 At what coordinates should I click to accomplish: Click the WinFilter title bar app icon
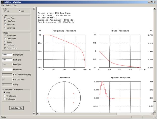(2, 2)
